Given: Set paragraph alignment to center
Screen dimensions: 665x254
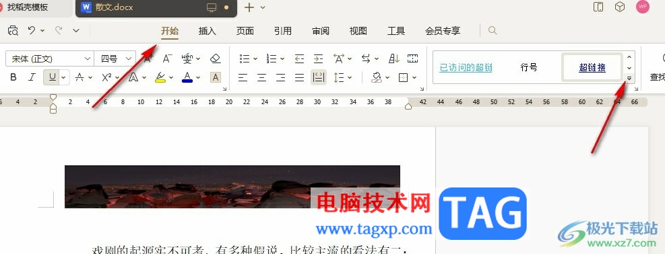Looking at the screenshot, I should [x=261, y=77].
